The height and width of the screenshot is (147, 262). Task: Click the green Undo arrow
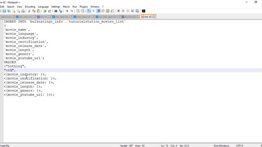click(45, 11)
